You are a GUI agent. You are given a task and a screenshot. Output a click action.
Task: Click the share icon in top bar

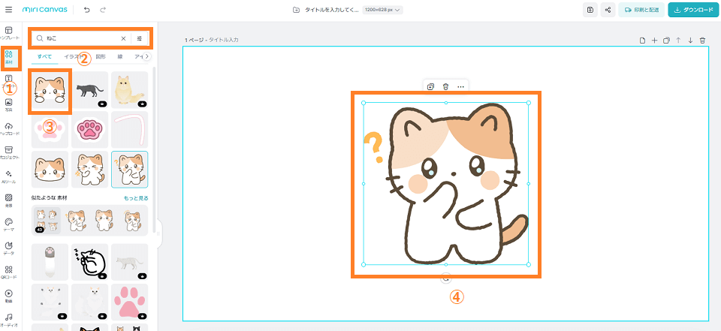(x=607, y=10)
